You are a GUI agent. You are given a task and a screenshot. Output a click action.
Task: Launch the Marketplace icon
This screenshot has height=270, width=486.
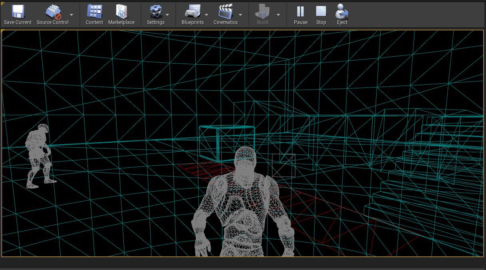click(121, 12)
